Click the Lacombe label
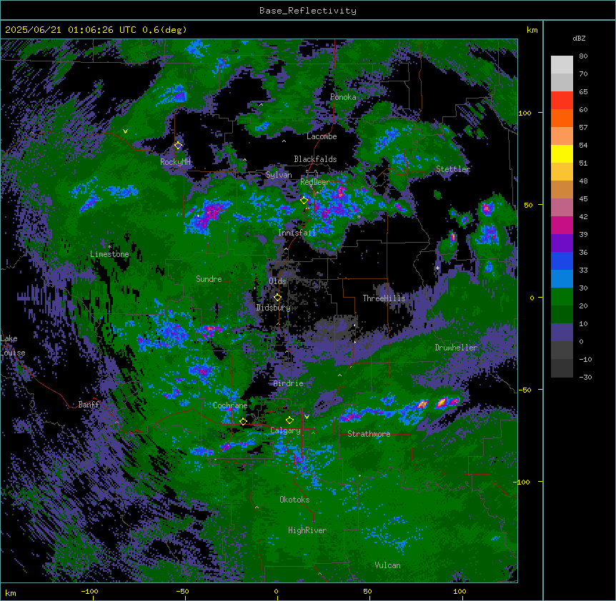Screen dimensions: 616x601 [x=322, y=136]
